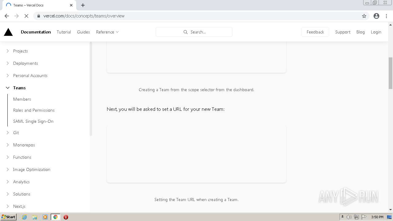
Task: Expand the Solutions section
Action: click(x=8, y=194)
